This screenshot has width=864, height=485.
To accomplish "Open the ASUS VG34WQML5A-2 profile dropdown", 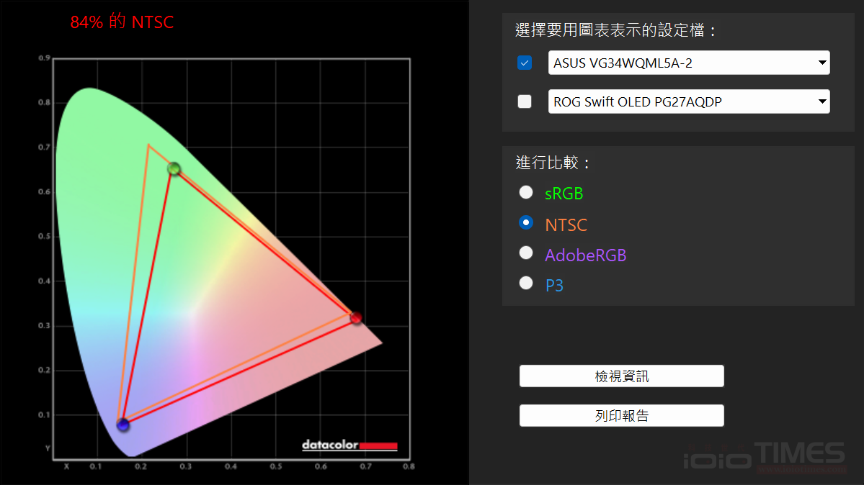I will point(689,63).
